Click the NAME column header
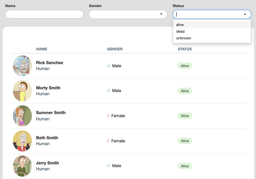 tap(42, 49)
